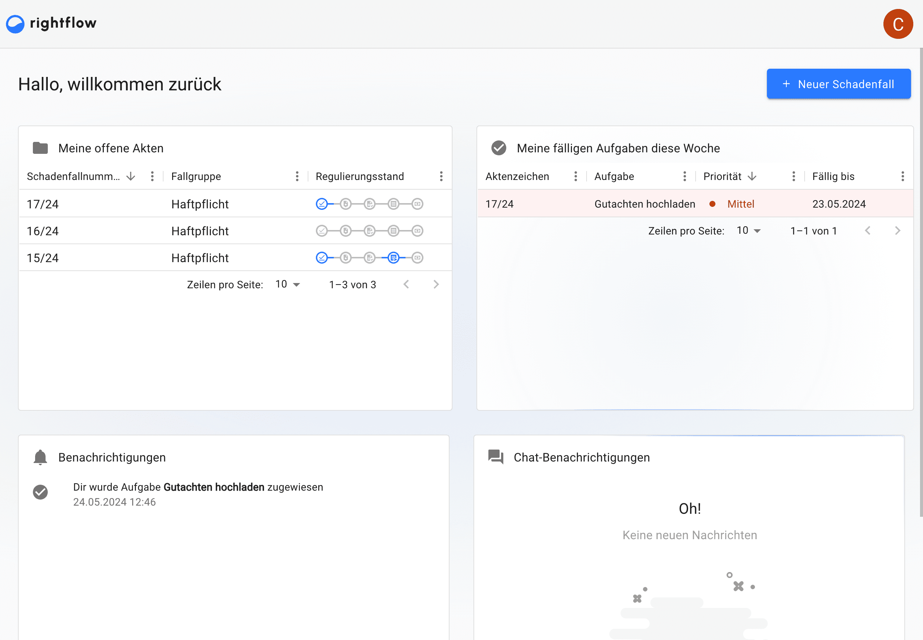
Task: Click highlighted fourth step of 15/24
Action: point(393,258)
